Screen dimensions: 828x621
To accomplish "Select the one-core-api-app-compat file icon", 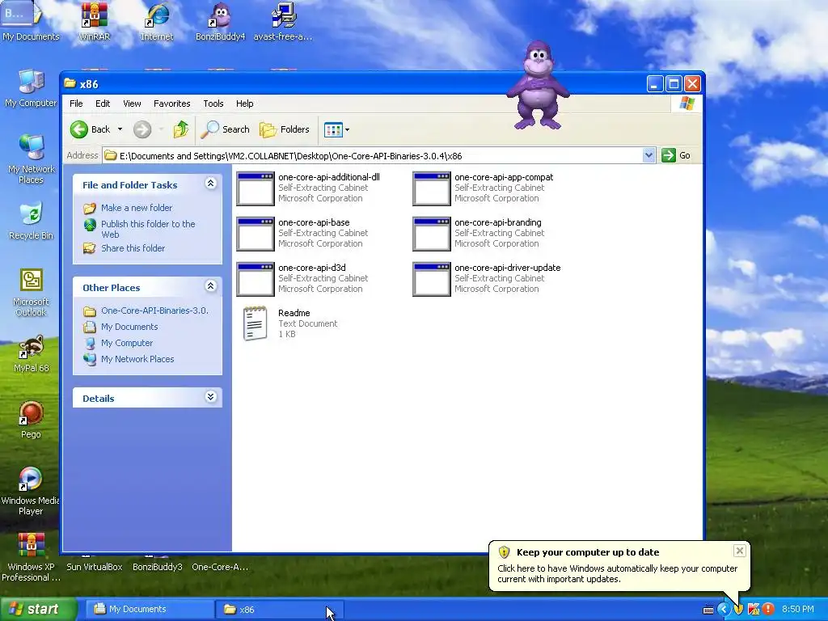I will point(432,188).
